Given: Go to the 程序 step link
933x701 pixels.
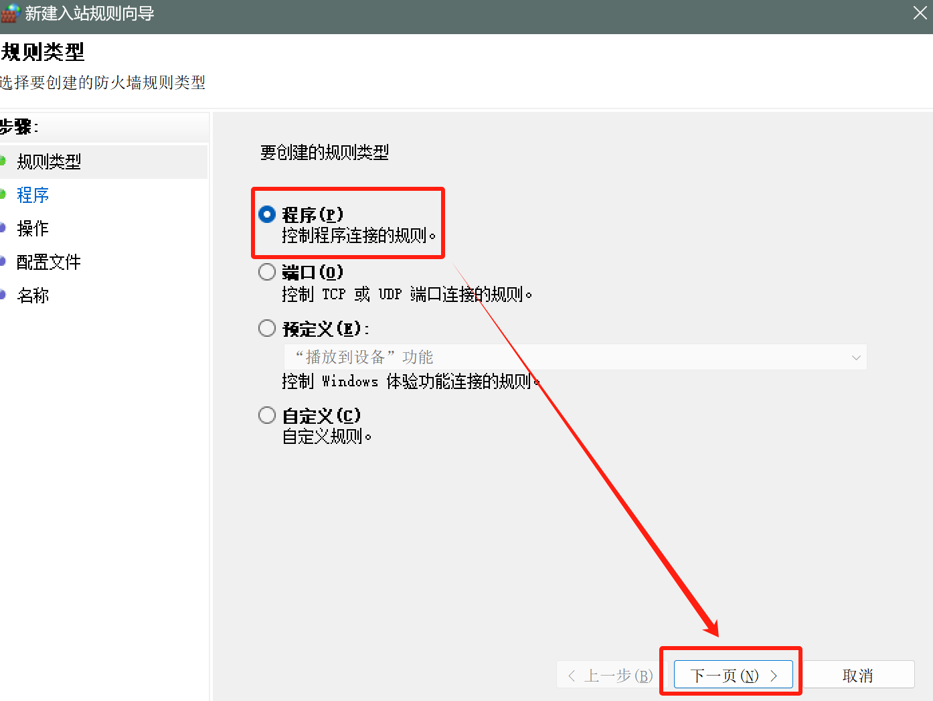Looking at the screenshot, I should pyautogui.click(x=33, y=195).
